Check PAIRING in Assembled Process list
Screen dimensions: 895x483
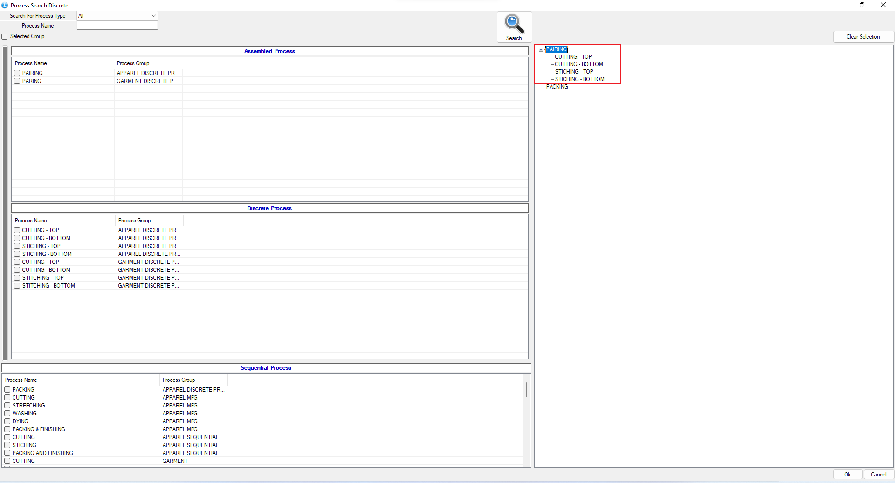17,73
